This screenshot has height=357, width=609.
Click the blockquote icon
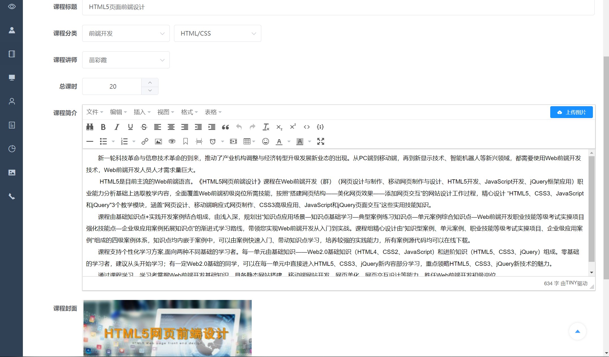[225, 127]
